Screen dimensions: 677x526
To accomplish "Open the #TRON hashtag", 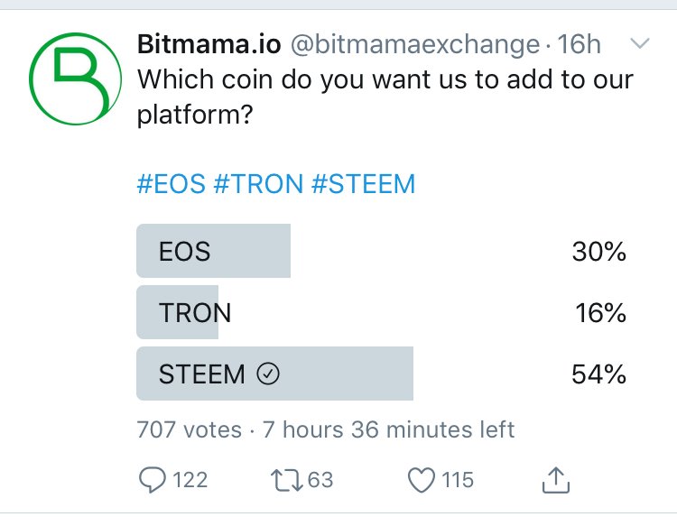I will pos(259,184).
